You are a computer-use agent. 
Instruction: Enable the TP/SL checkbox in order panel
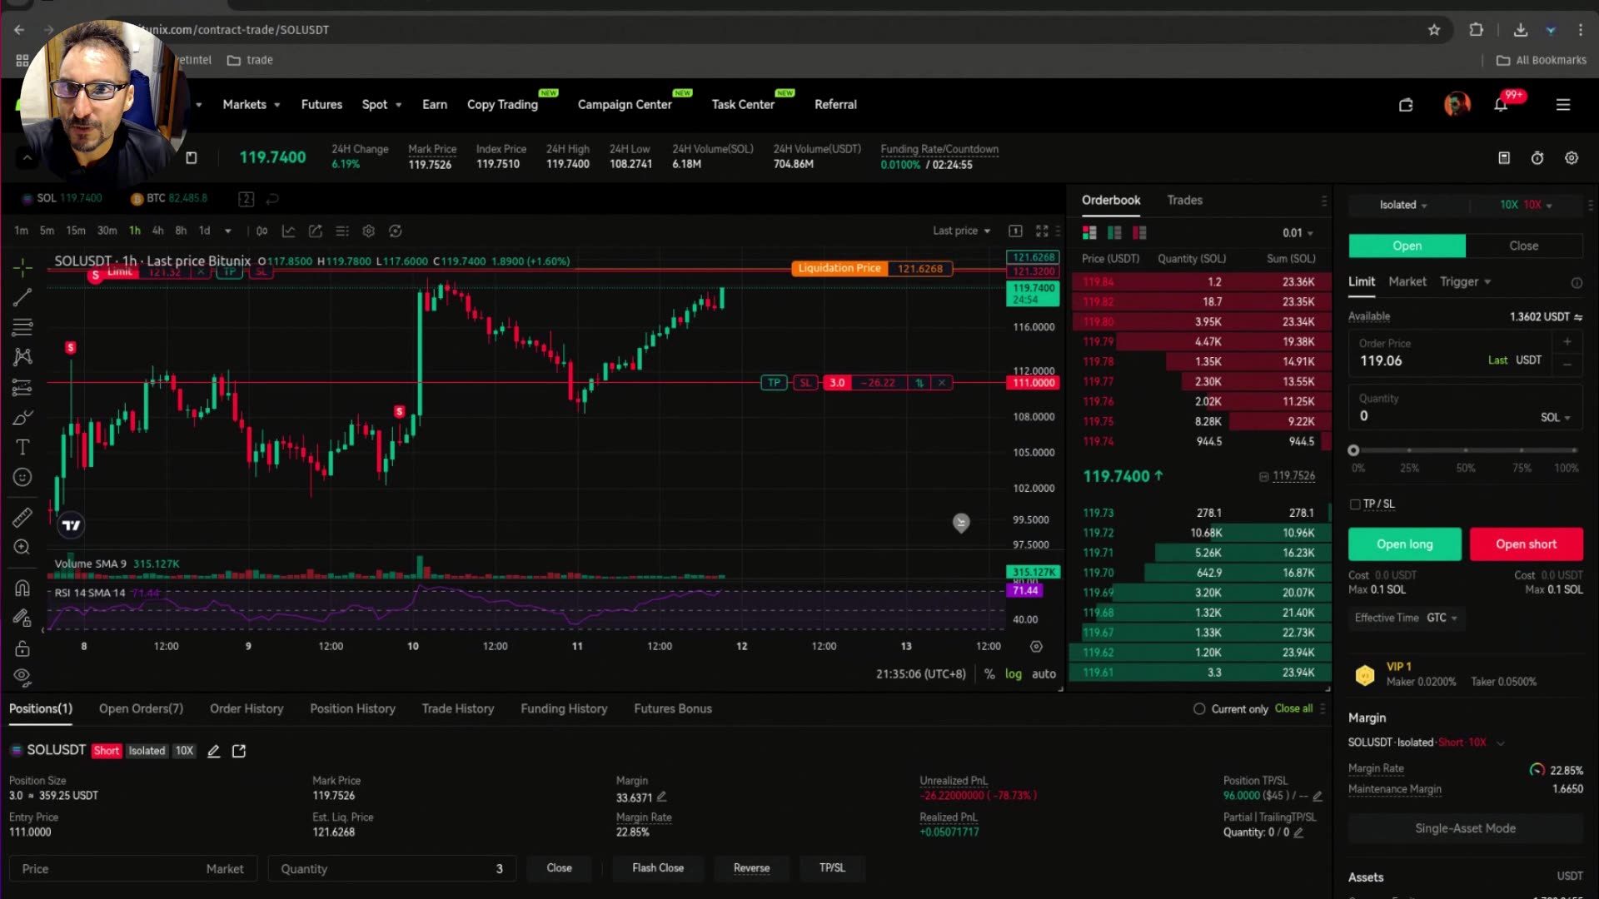(1356, 504)
